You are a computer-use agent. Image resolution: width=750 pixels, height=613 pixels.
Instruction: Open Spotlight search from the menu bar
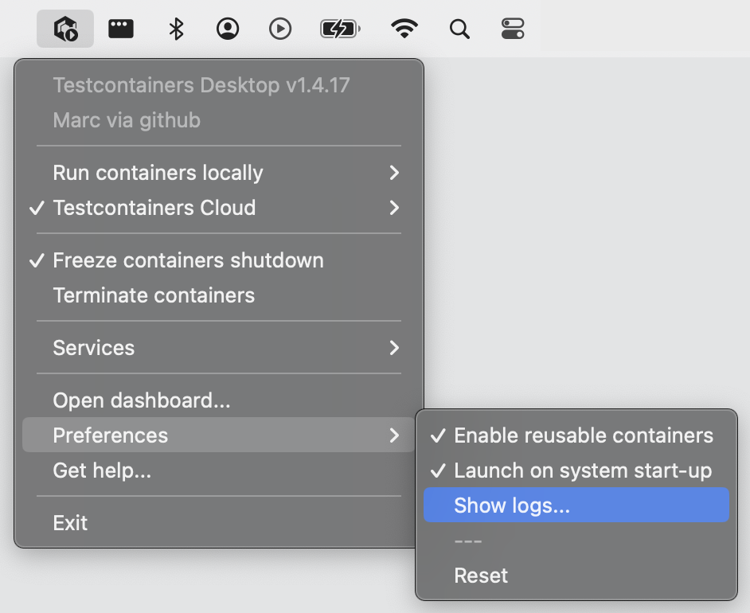click(x=459, y=28)
